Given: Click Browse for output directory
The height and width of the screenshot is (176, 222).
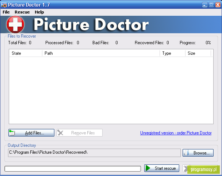Looking at the screenshot, I should point(198,153).
